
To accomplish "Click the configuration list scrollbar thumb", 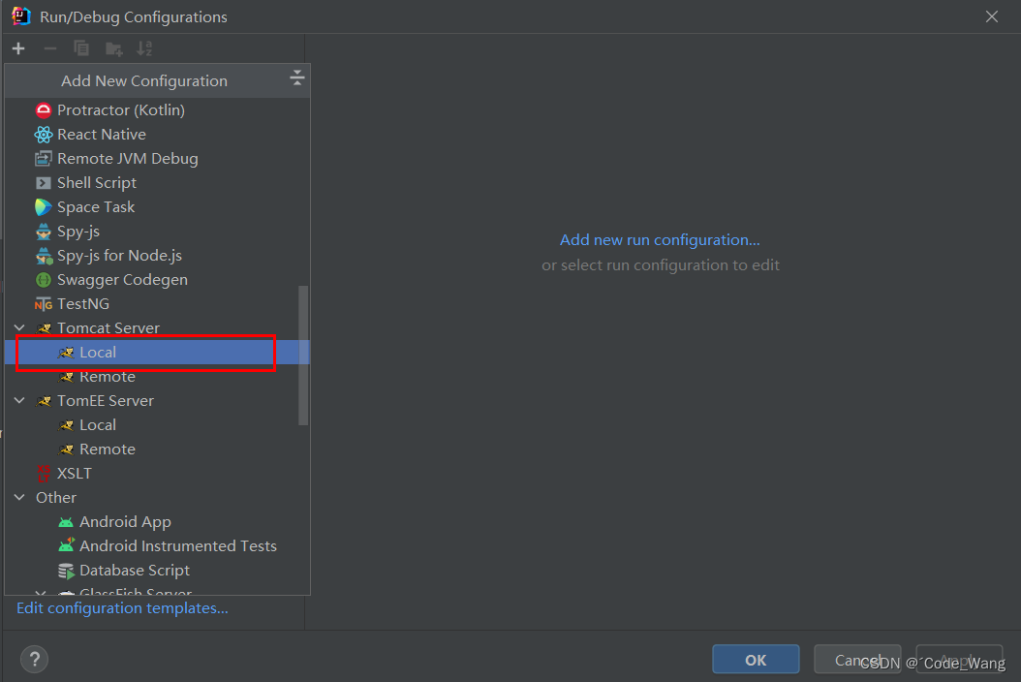I will (303, 355).
